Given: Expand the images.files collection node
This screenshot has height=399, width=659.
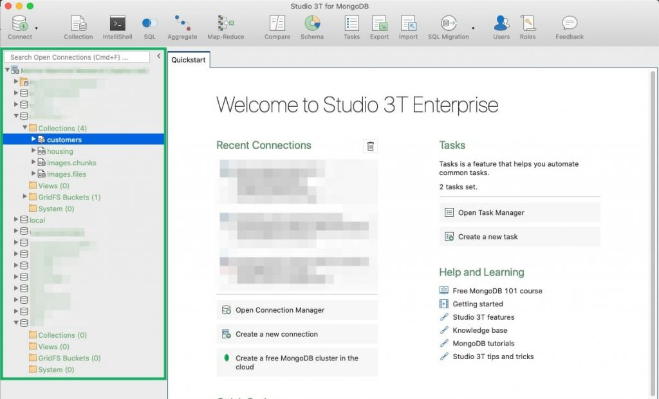Looking at the screenshot, I should click(x=33, y=173).
